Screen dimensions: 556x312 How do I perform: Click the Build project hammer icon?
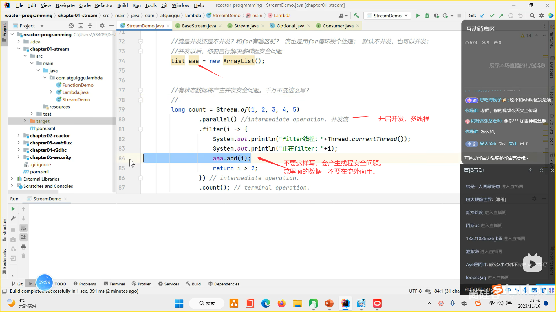pyautogui.click(x=356, y=16)
